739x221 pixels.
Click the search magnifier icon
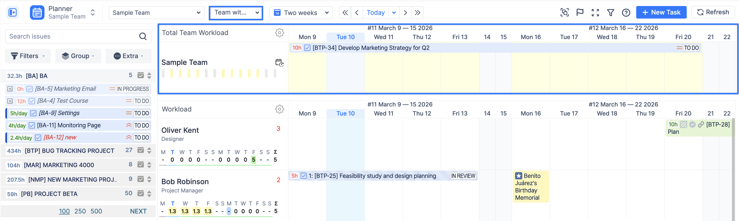point(143,36)
